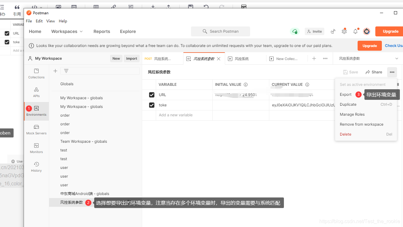Viewport: 403px width, 227px height.
Task: Go to Explore
Action: point(128,31)
